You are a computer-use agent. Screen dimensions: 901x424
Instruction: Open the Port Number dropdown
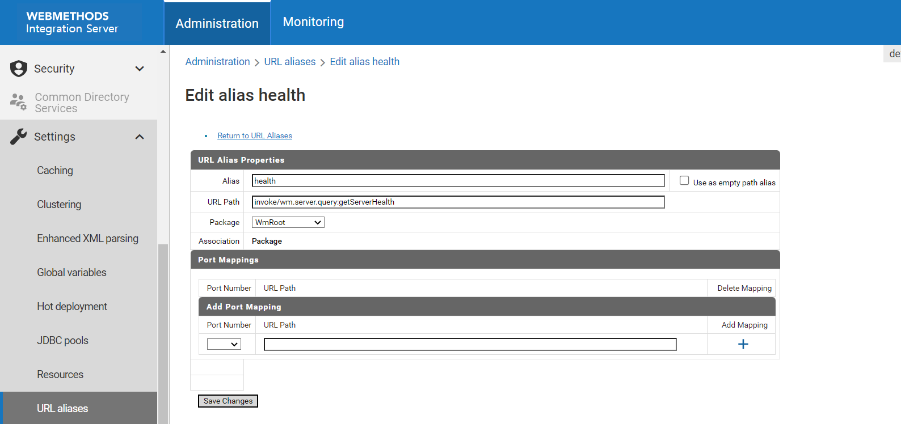click(x=224, y=344)
